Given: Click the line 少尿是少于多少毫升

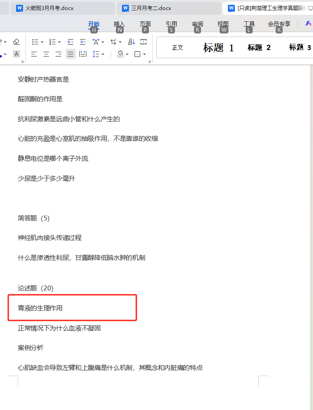Looking at the screenshot, I should [46, 179].
